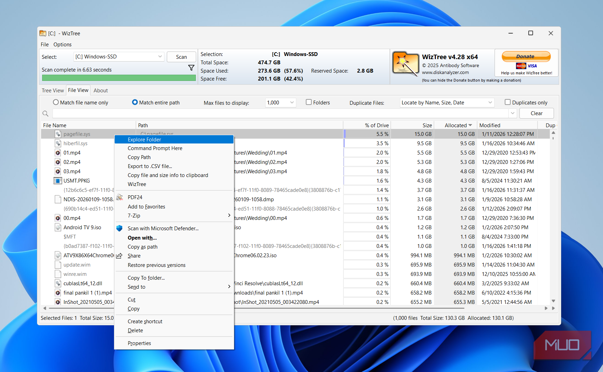Click the vertical scrollbar down arrow
Viewport: 603px width, 372px height.
[553, 301]
